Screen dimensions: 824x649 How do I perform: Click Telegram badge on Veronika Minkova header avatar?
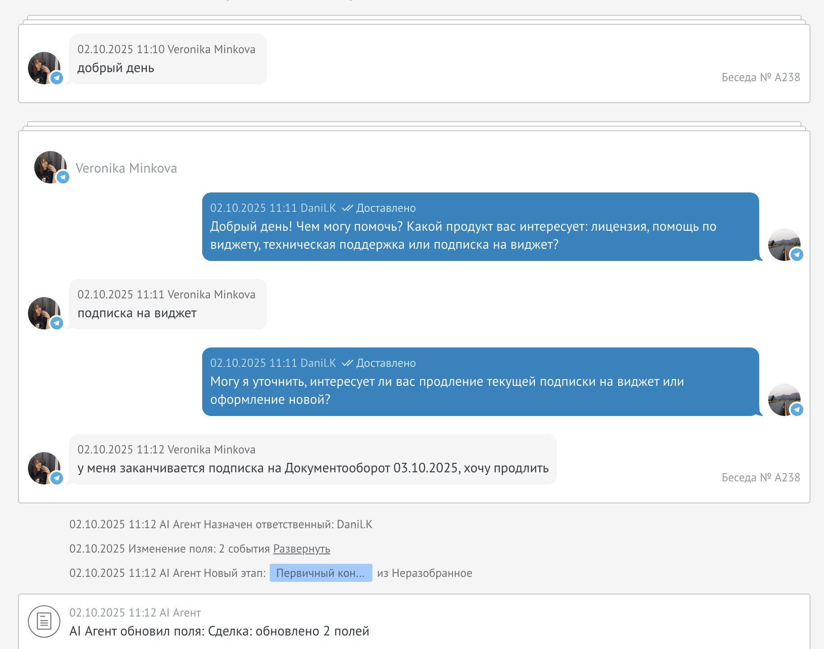pyautogui.click(x=63, y=177)
